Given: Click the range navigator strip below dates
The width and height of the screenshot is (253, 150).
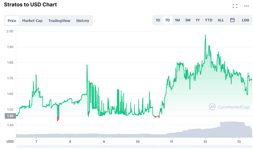Looking at the screenshot, I should [134, 146].
